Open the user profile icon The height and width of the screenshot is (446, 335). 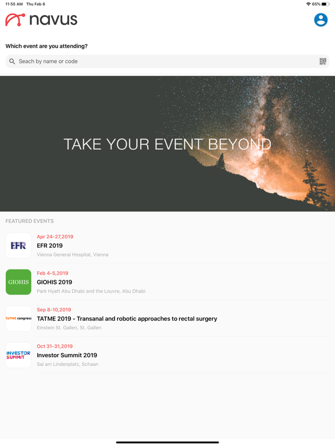click(321, 20)
